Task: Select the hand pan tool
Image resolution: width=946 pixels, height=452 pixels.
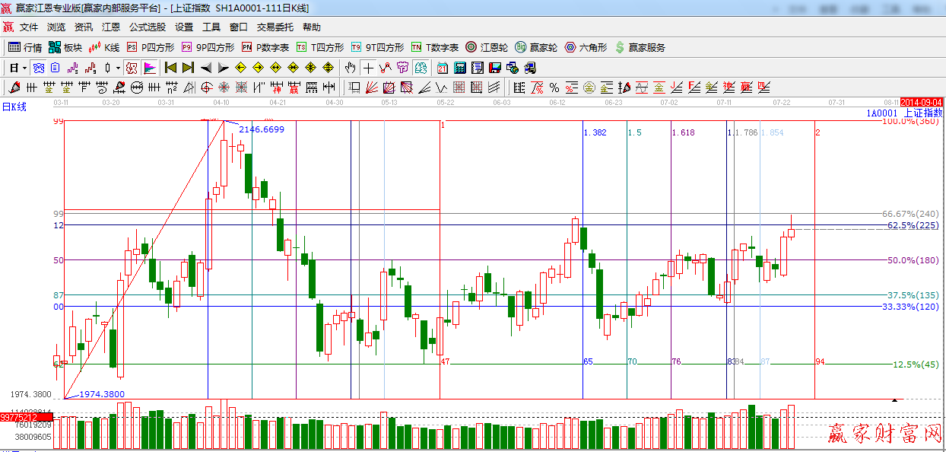Action: coord(350,68)
